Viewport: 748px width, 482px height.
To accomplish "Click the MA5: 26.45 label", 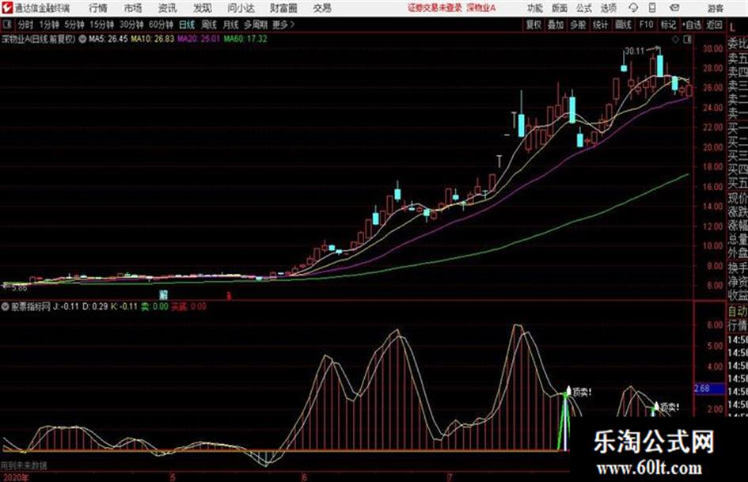I will point(108,39).
